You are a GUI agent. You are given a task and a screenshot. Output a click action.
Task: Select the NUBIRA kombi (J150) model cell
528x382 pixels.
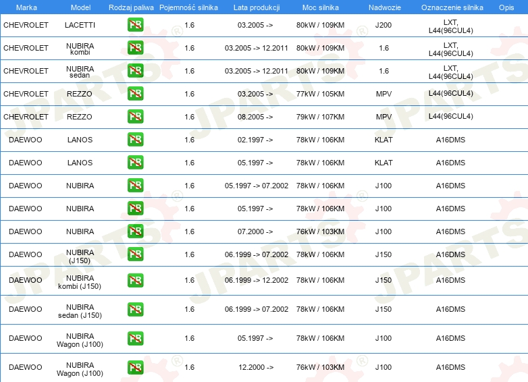(x=80, y=282)
